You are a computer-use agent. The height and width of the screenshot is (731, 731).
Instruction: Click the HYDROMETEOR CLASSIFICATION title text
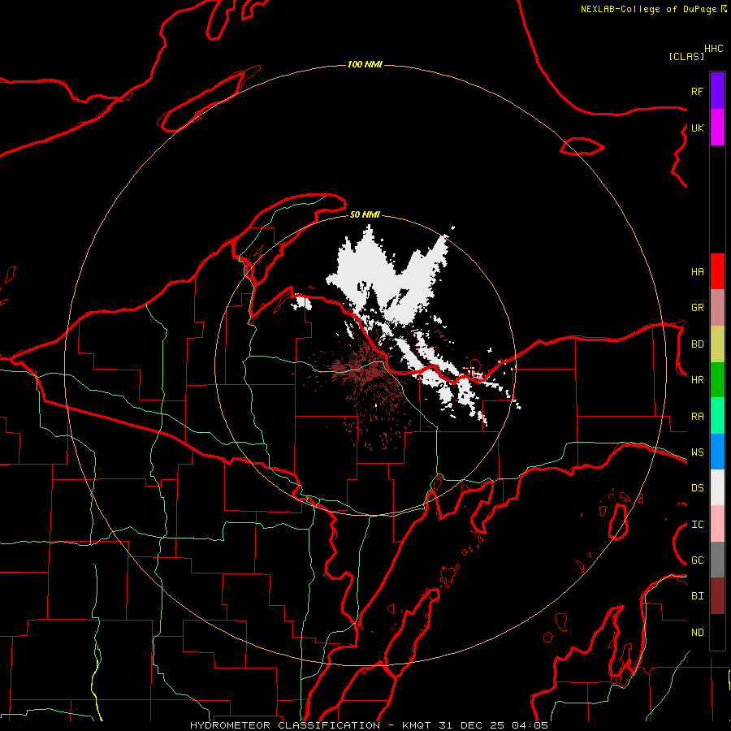coord(285,725)
